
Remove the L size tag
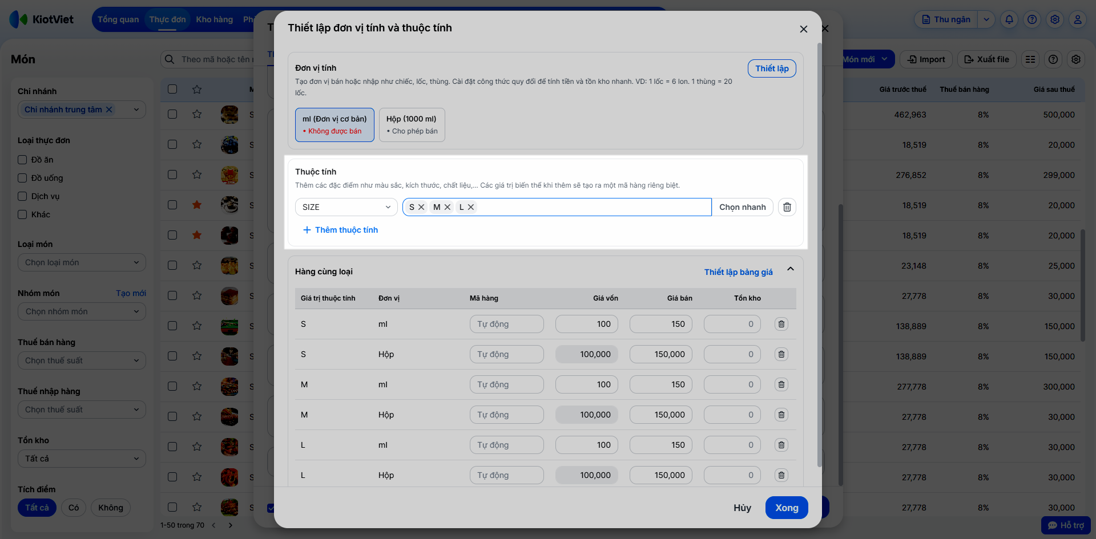(x=471, y=207)
